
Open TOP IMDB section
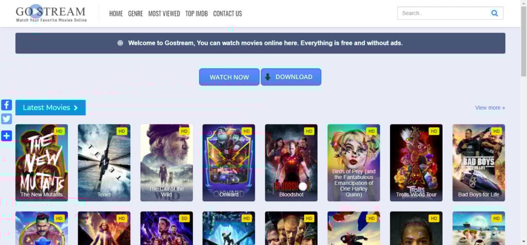coord(197,14)
